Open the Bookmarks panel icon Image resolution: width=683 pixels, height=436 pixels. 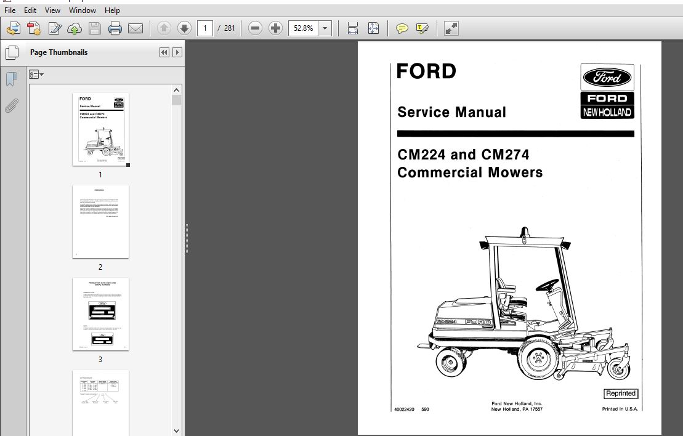pyautogui.click(x=12, y=79)
